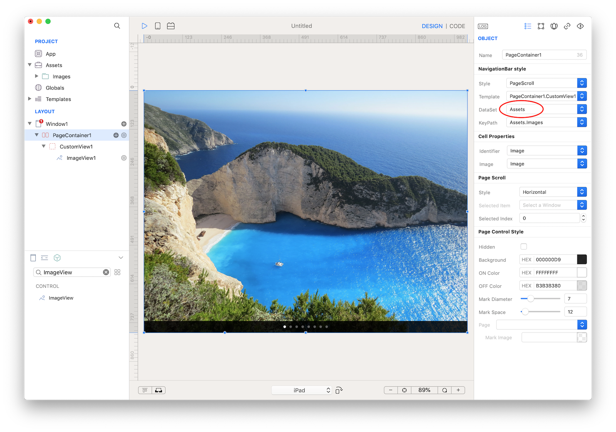Switch to the list layout library icon
Screen dimensions: 616x432
pyautogui.click(x=45, y=258)
